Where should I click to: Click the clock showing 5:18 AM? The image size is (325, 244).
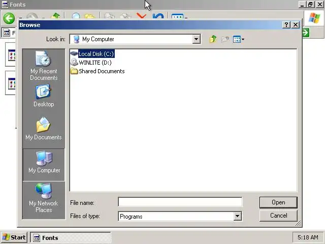pos(308,237)
